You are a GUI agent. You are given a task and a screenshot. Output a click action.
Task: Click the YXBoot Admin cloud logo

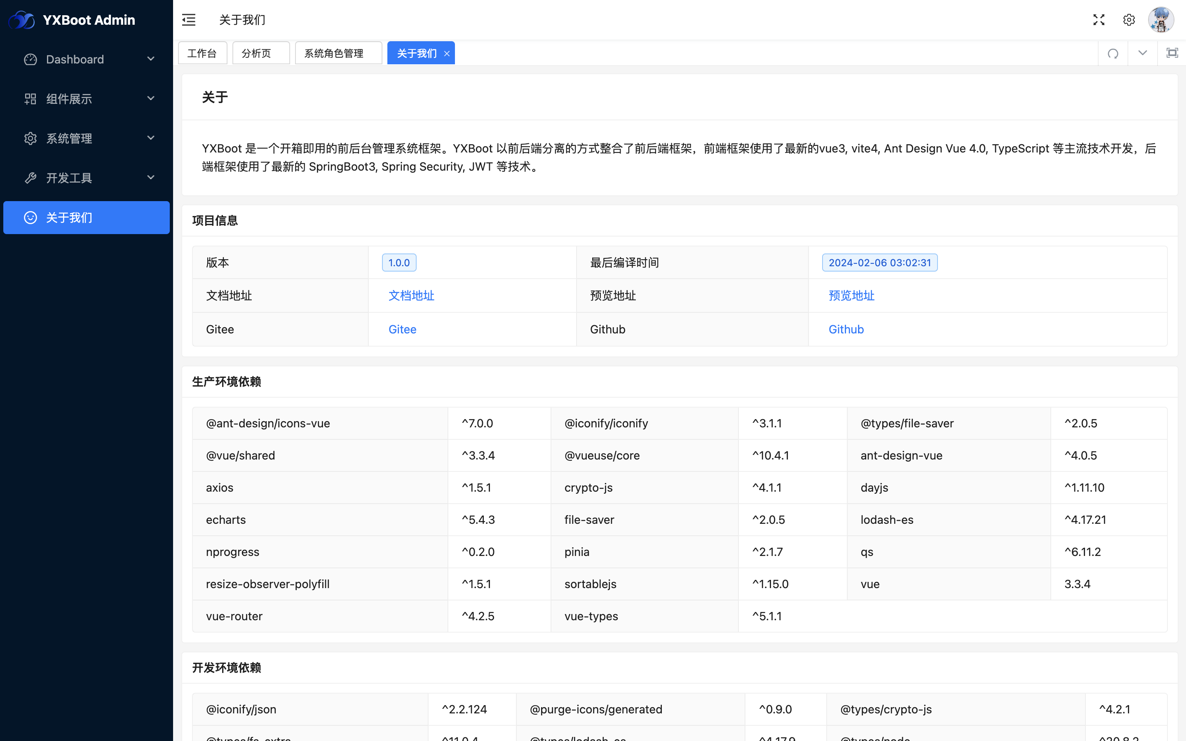coord(21,20)
